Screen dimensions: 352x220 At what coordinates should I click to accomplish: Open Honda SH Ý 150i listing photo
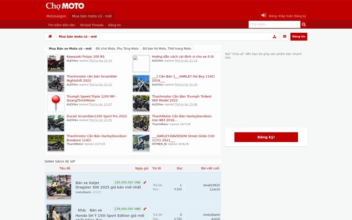59,212
